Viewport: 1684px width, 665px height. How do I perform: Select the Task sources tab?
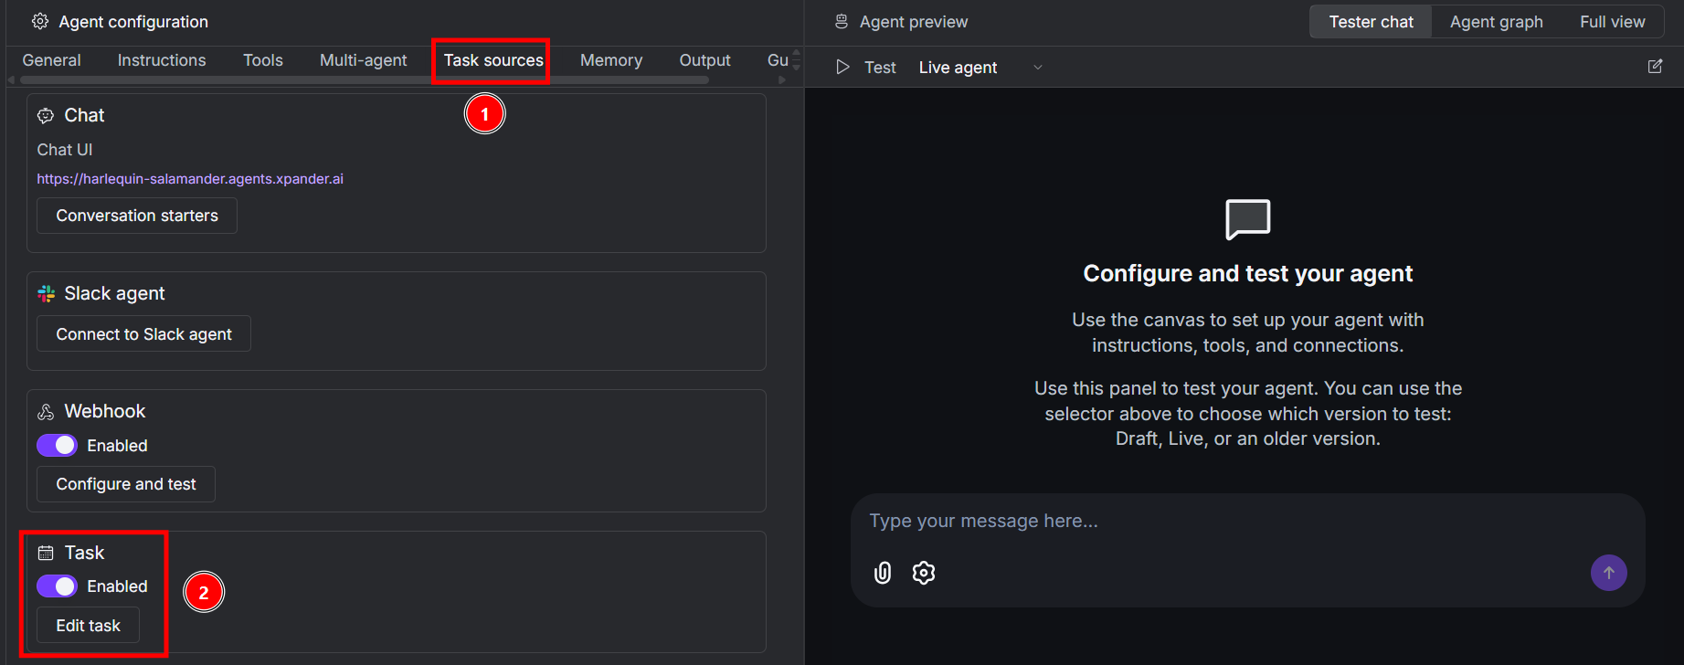tap(493, 60)
